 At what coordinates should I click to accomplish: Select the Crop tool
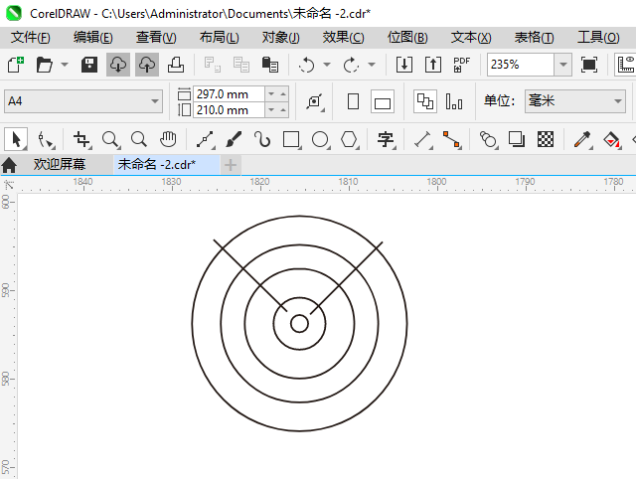click(82, 139)
